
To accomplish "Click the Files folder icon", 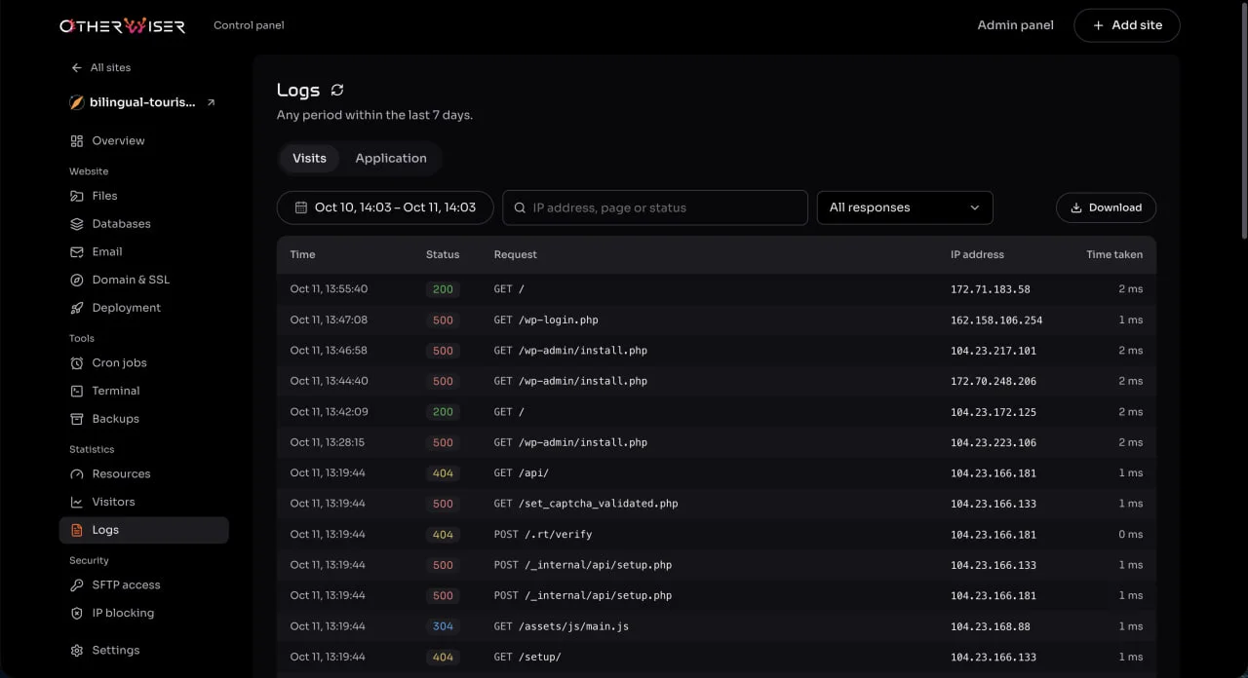I will (77, 196).
